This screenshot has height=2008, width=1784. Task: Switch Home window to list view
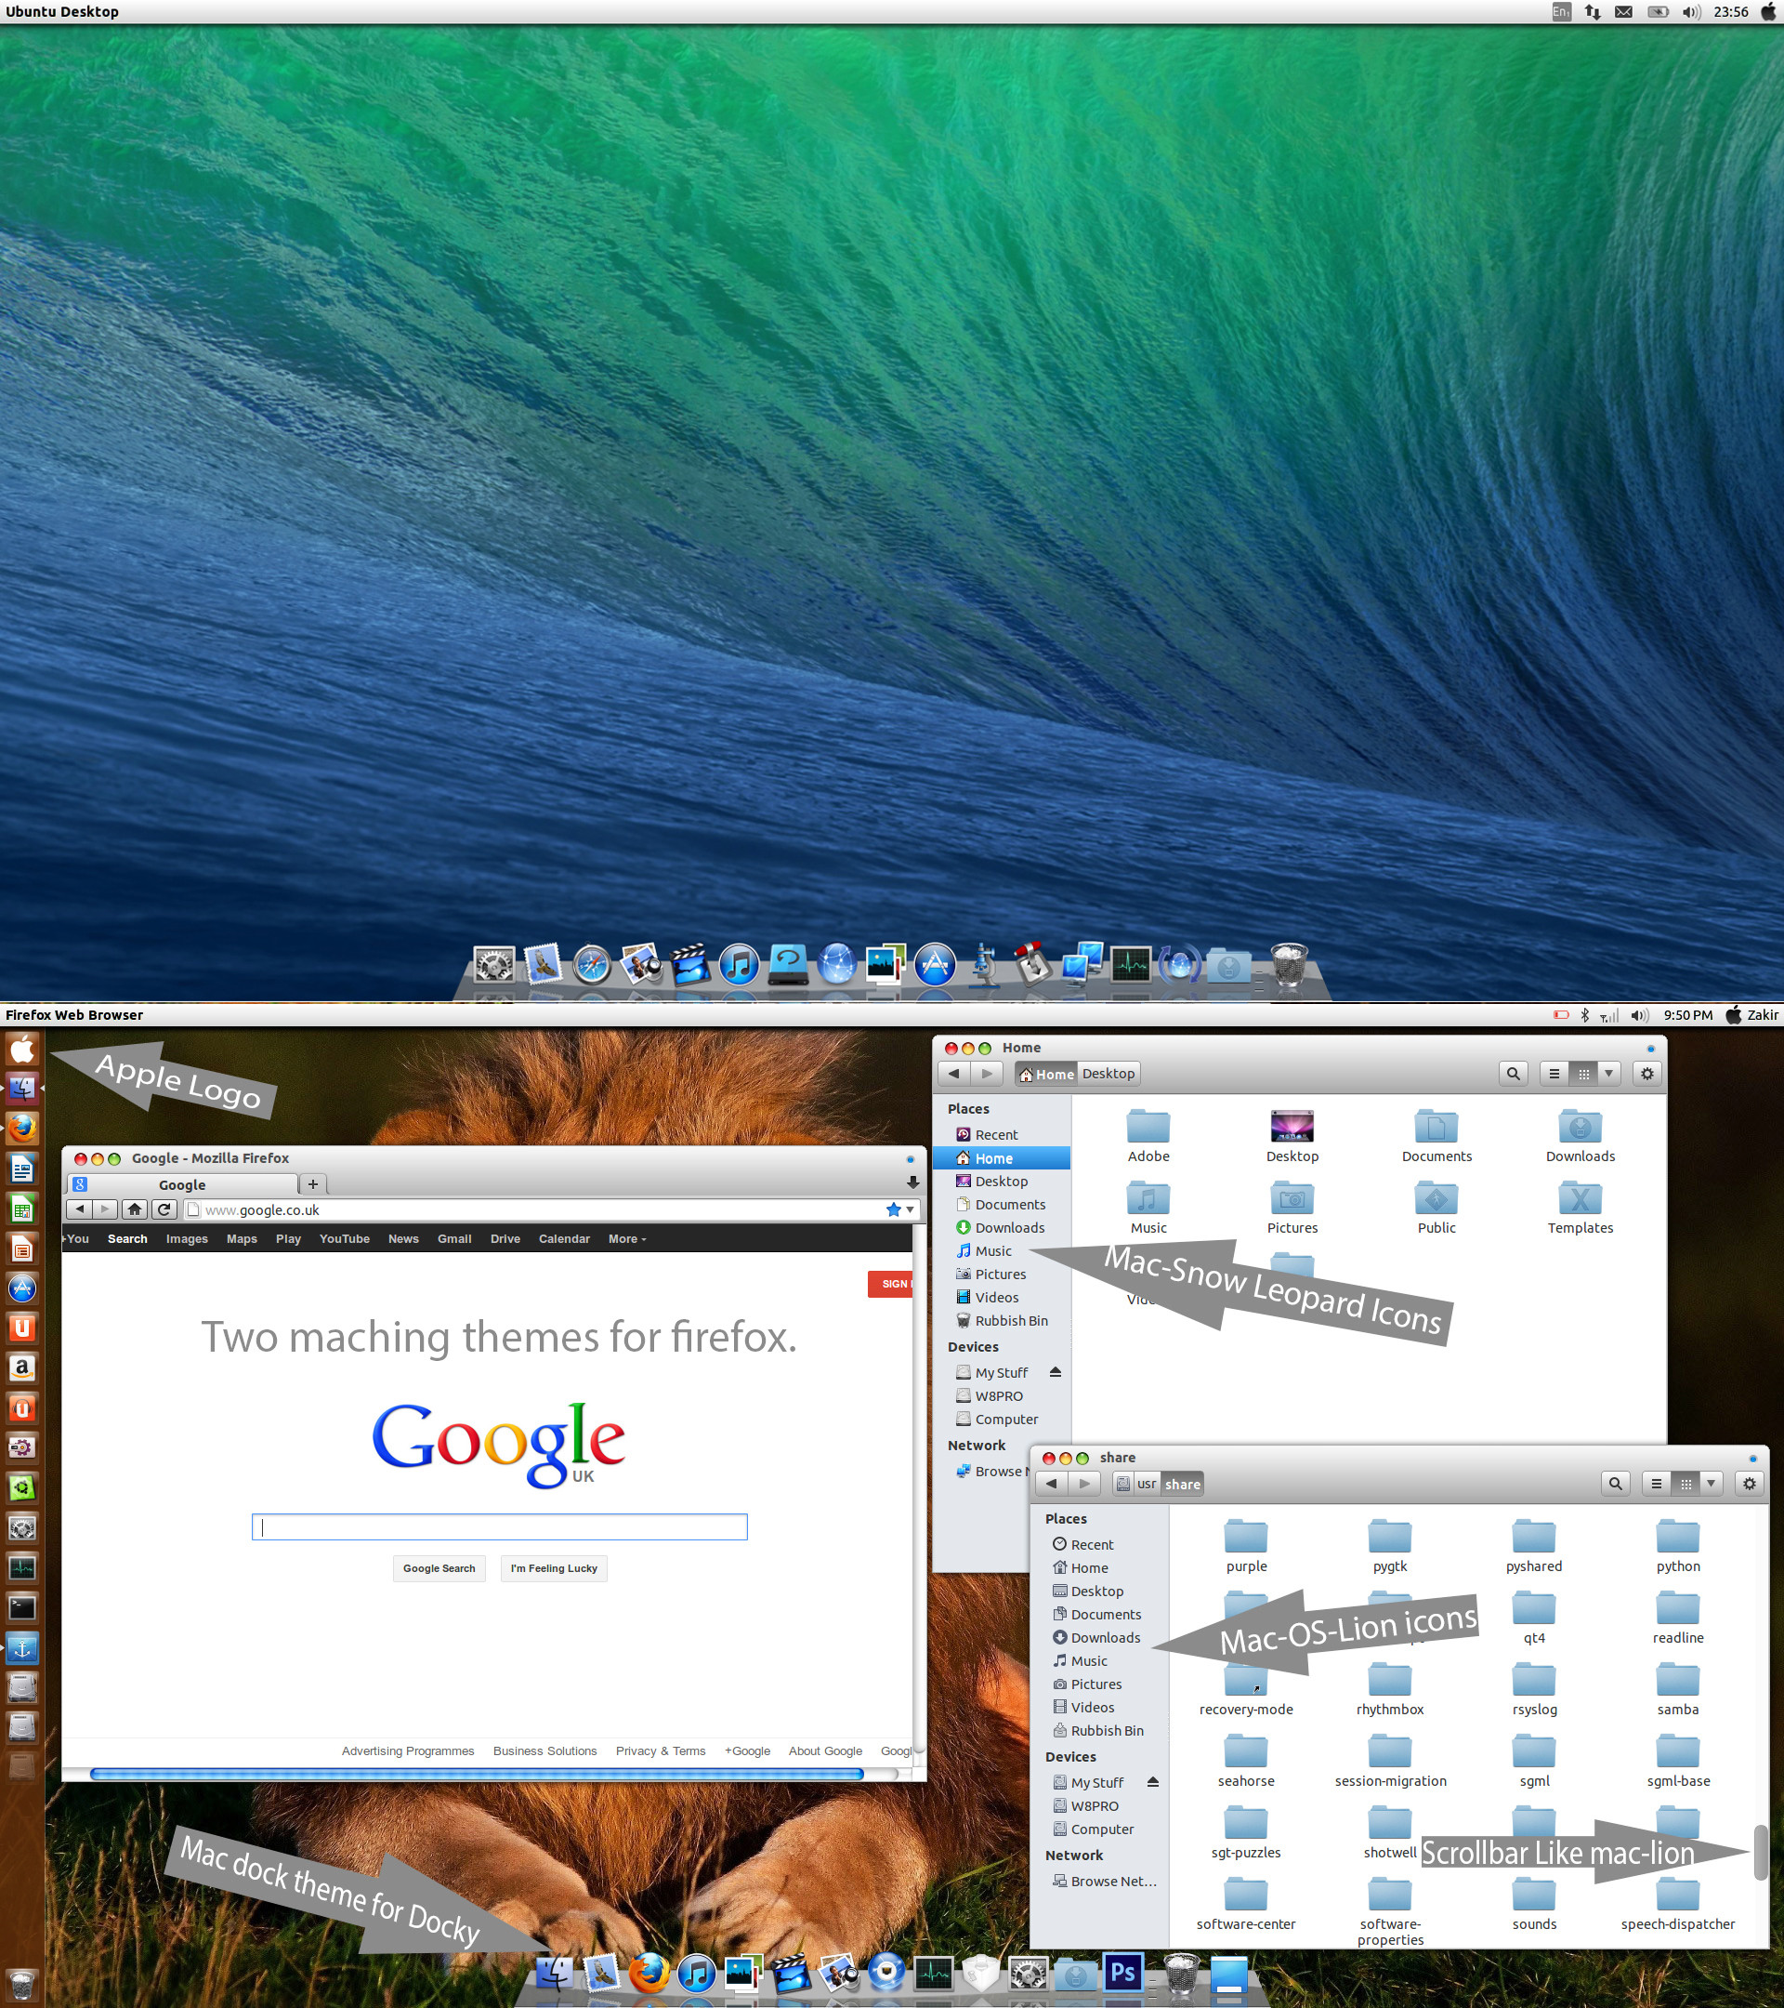[x=1554, y=1074]
